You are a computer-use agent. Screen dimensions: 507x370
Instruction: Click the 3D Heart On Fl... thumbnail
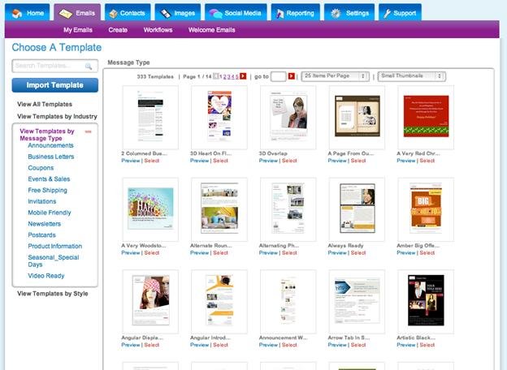pos(219,117)
